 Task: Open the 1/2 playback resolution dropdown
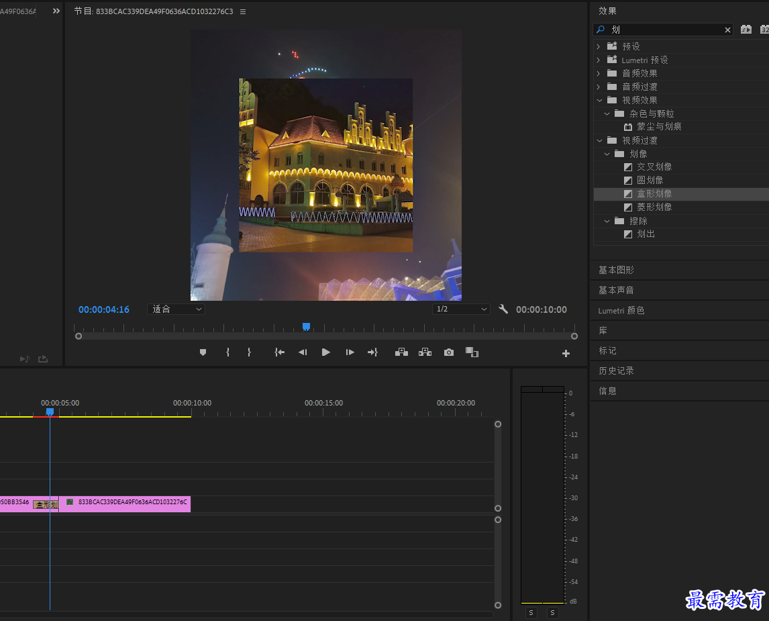[461, 309]
